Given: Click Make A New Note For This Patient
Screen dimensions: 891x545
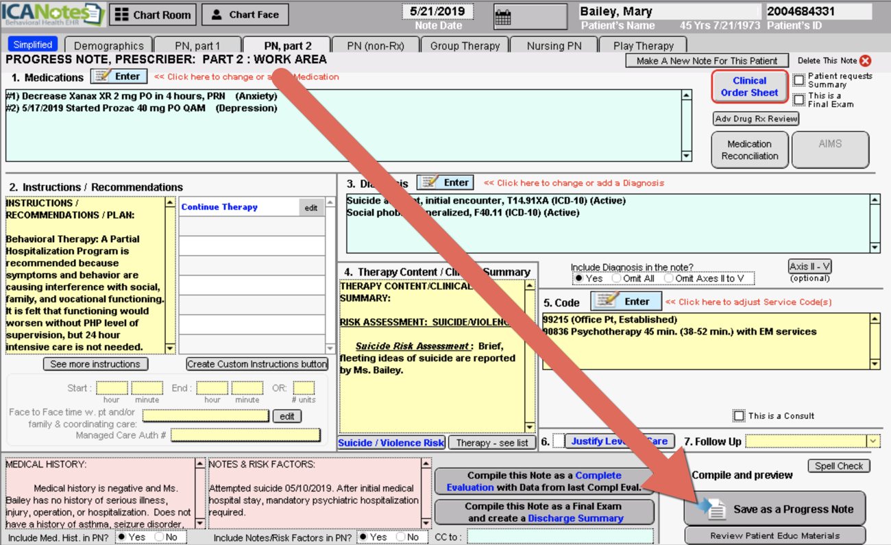Looking at the screenshot, I should 707,60.
